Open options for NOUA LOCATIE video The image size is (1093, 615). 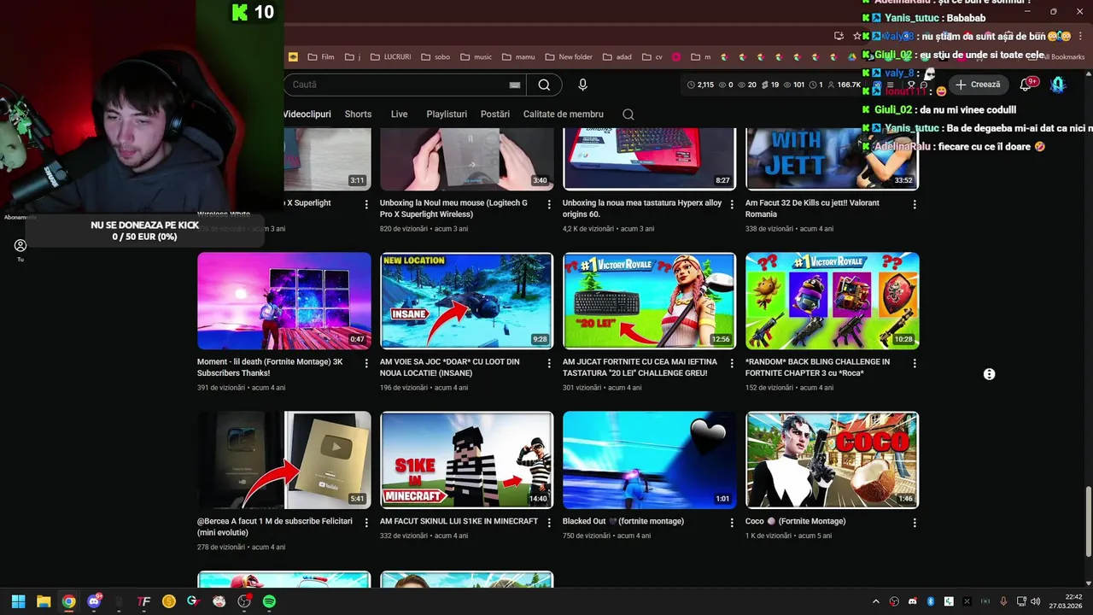[549, 364]
